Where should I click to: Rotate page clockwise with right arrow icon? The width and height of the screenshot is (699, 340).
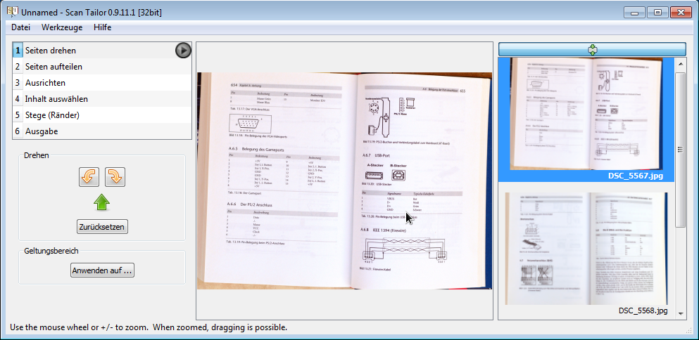(x=115, y=177)
